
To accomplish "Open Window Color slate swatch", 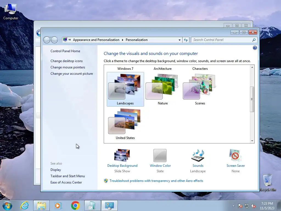I will coord(160,156).
